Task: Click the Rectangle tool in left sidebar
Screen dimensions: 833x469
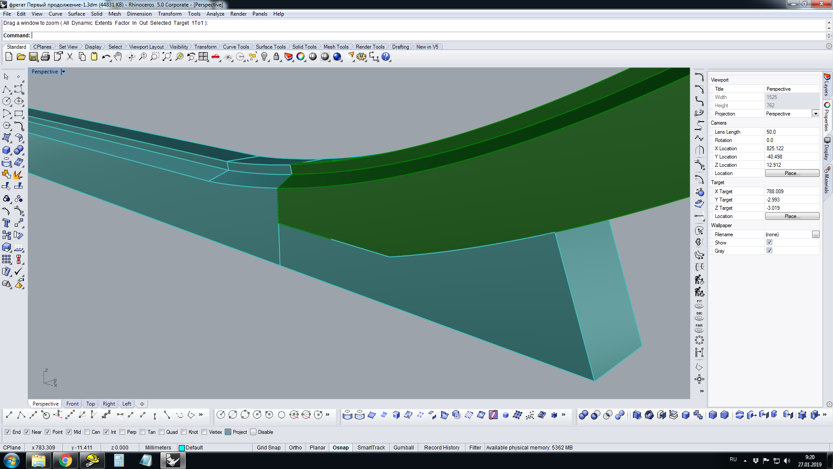Action: [x=19, y=113]
